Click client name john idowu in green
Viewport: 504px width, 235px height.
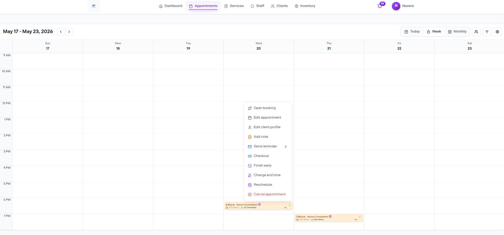tap(319, 220)
